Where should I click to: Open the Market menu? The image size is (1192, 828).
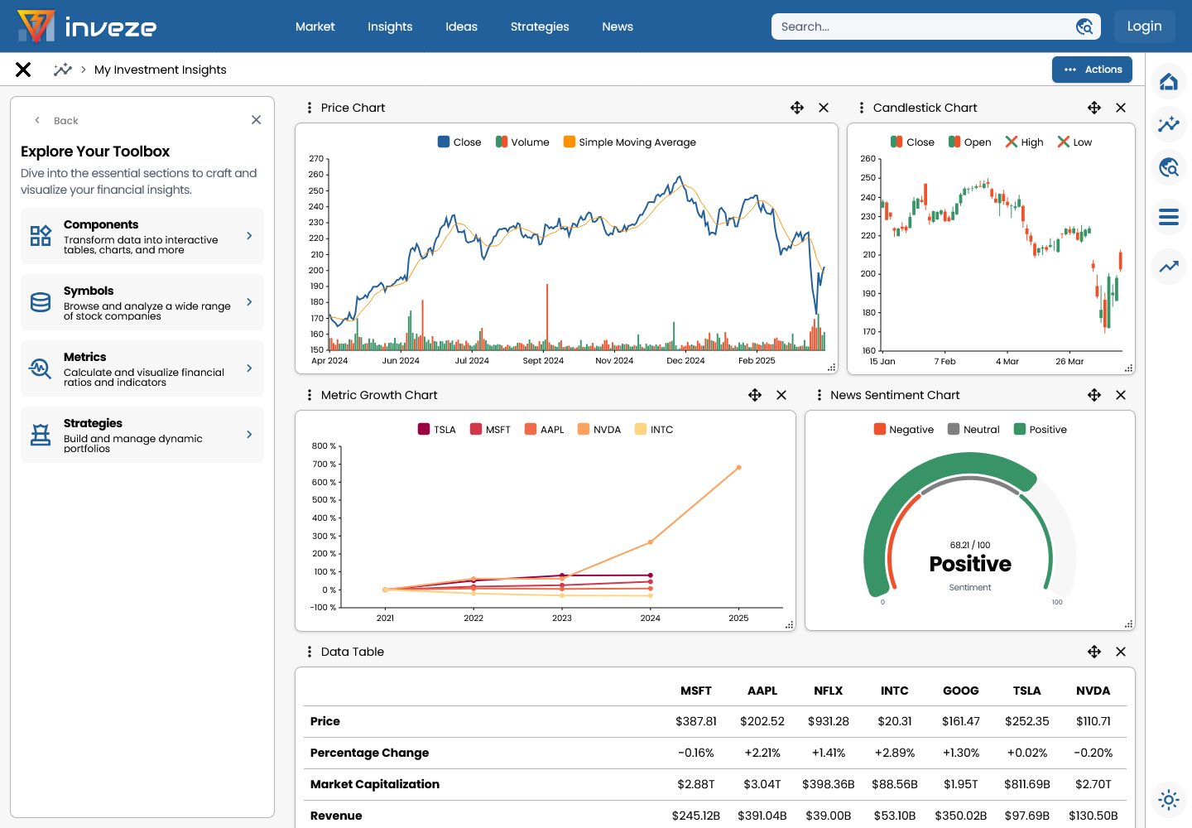315,26
